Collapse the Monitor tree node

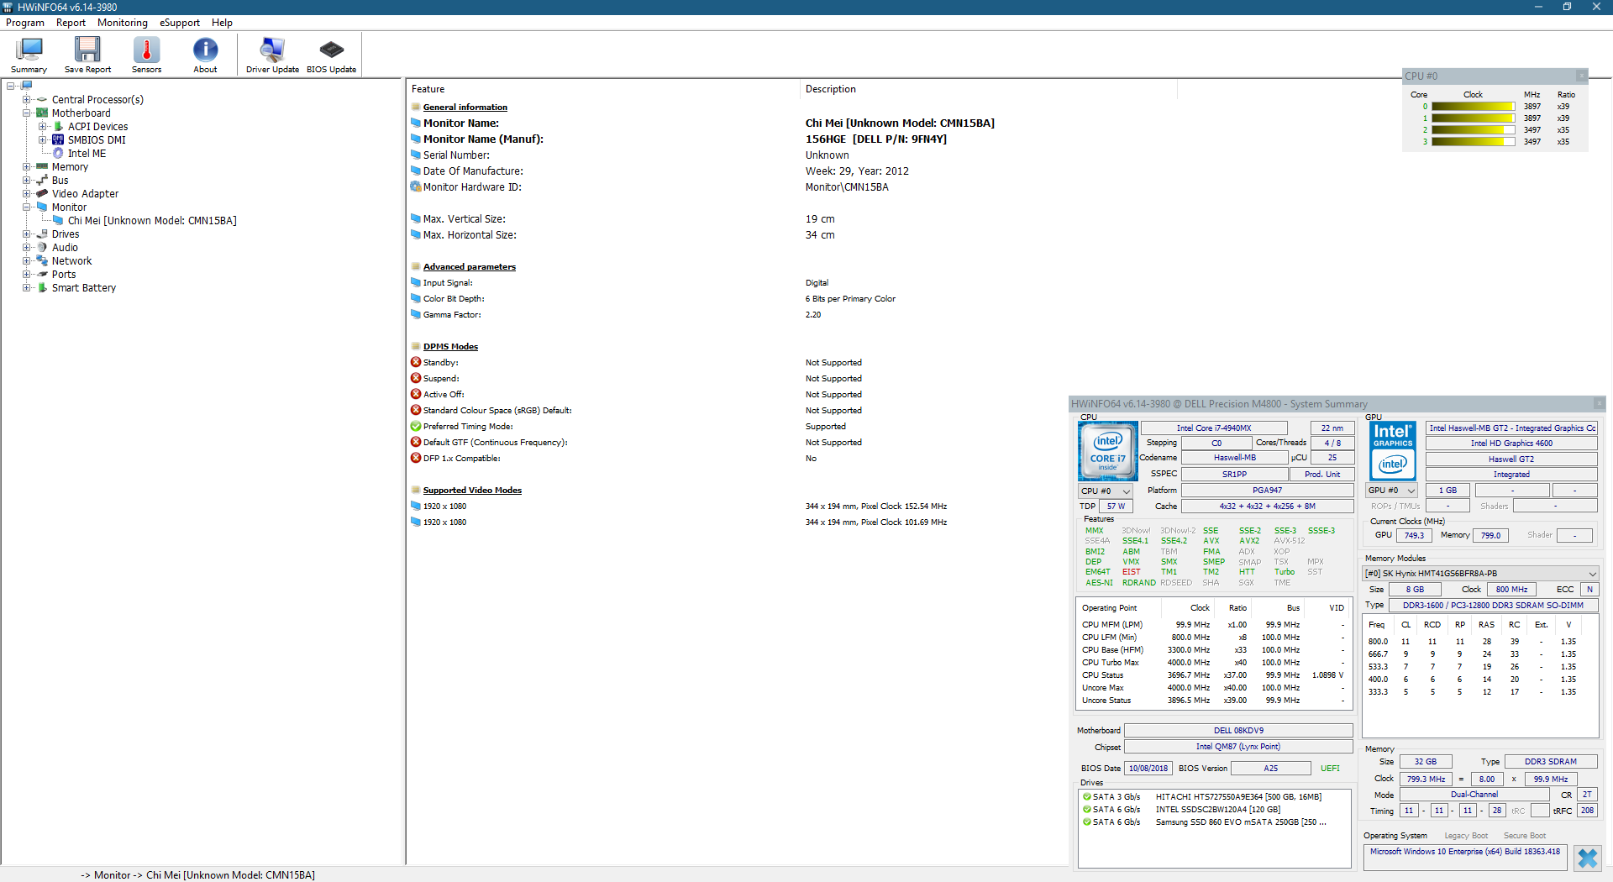tap(26, 207)
